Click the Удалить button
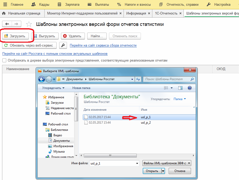The width and height of the screenshot is (239, 180). pyautogui.click(x=73, y=36)
